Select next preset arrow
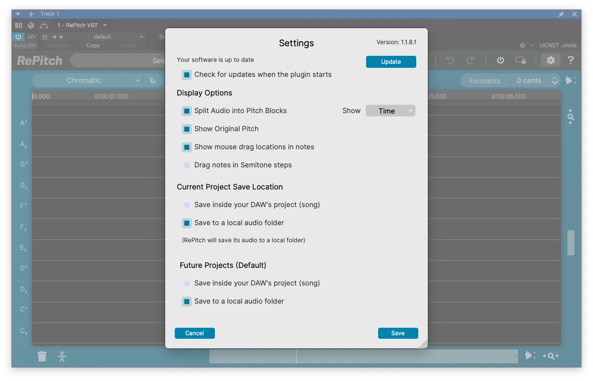The width and height of the screenshot is (593, 381). point(61,37)
